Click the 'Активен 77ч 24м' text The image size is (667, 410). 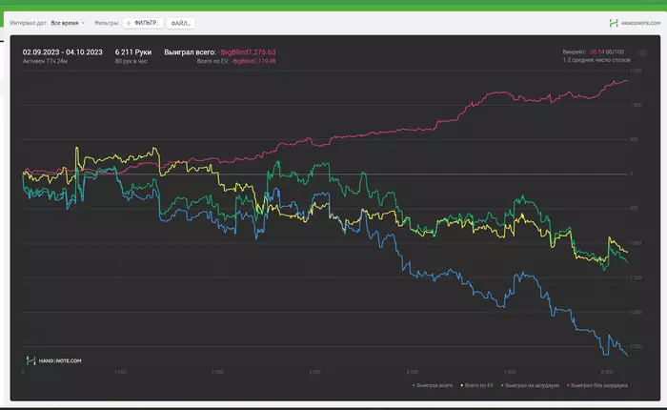[45, 61]
